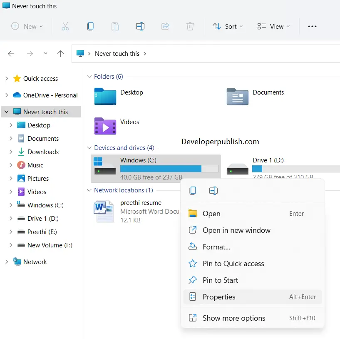Viewport: 340px width, 339px height.
Task: Collapse the Never touch this tree node
Action: (x=7, y=112)
